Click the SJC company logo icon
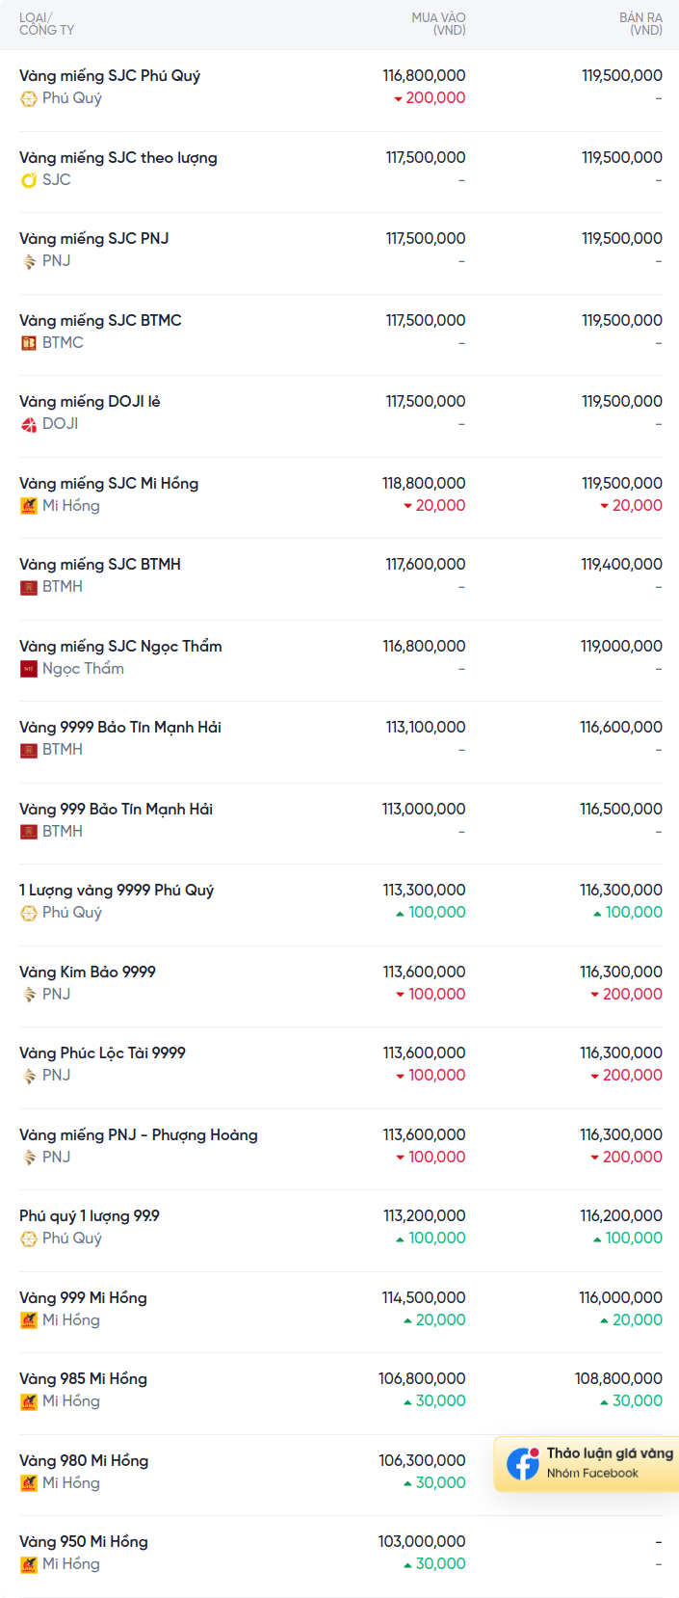Screen dimensions: 679x1598 pos(29,180)
